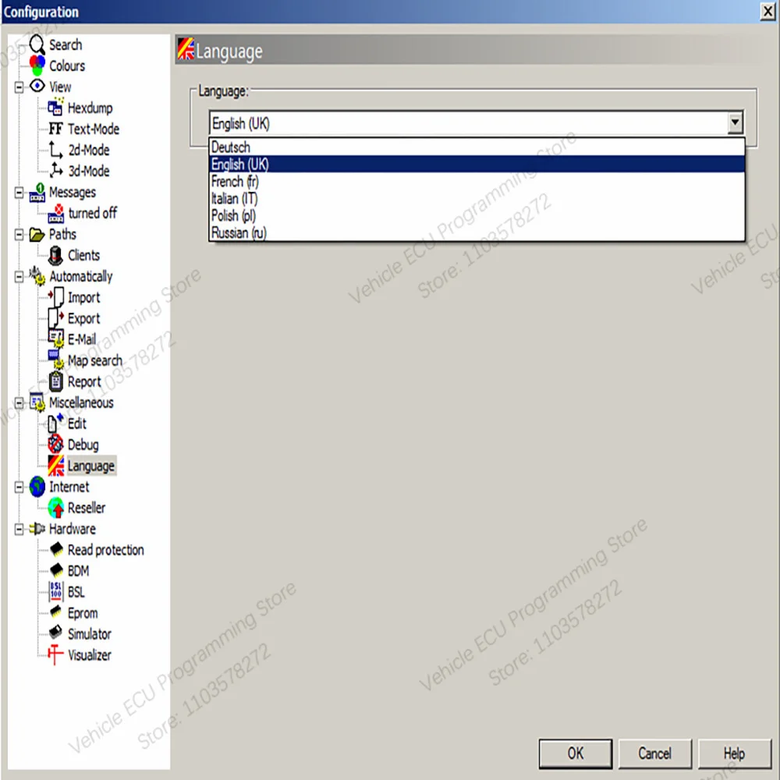Open Hexdump via its icon

[x=55, y=107]
